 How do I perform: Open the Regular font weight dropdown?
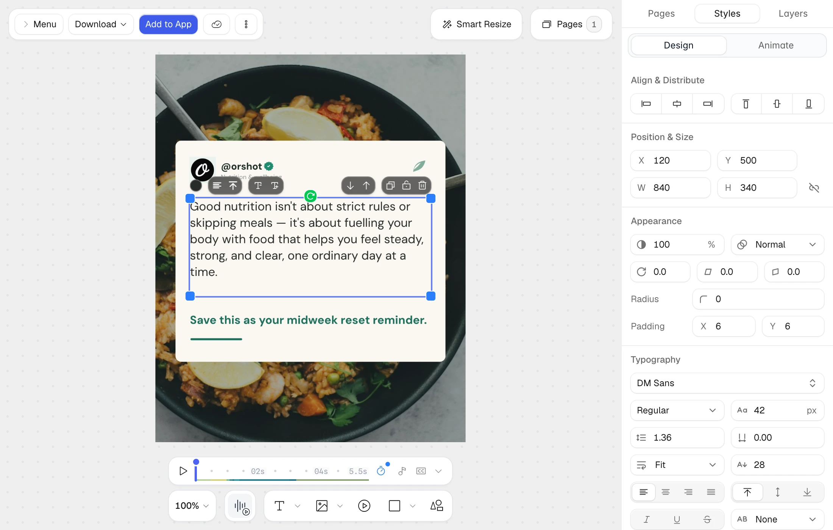coord(677,410)
